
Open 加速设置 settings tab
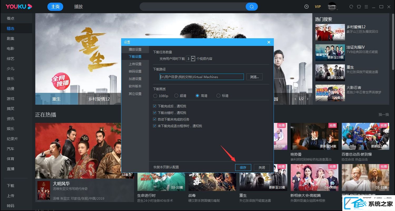135,79
